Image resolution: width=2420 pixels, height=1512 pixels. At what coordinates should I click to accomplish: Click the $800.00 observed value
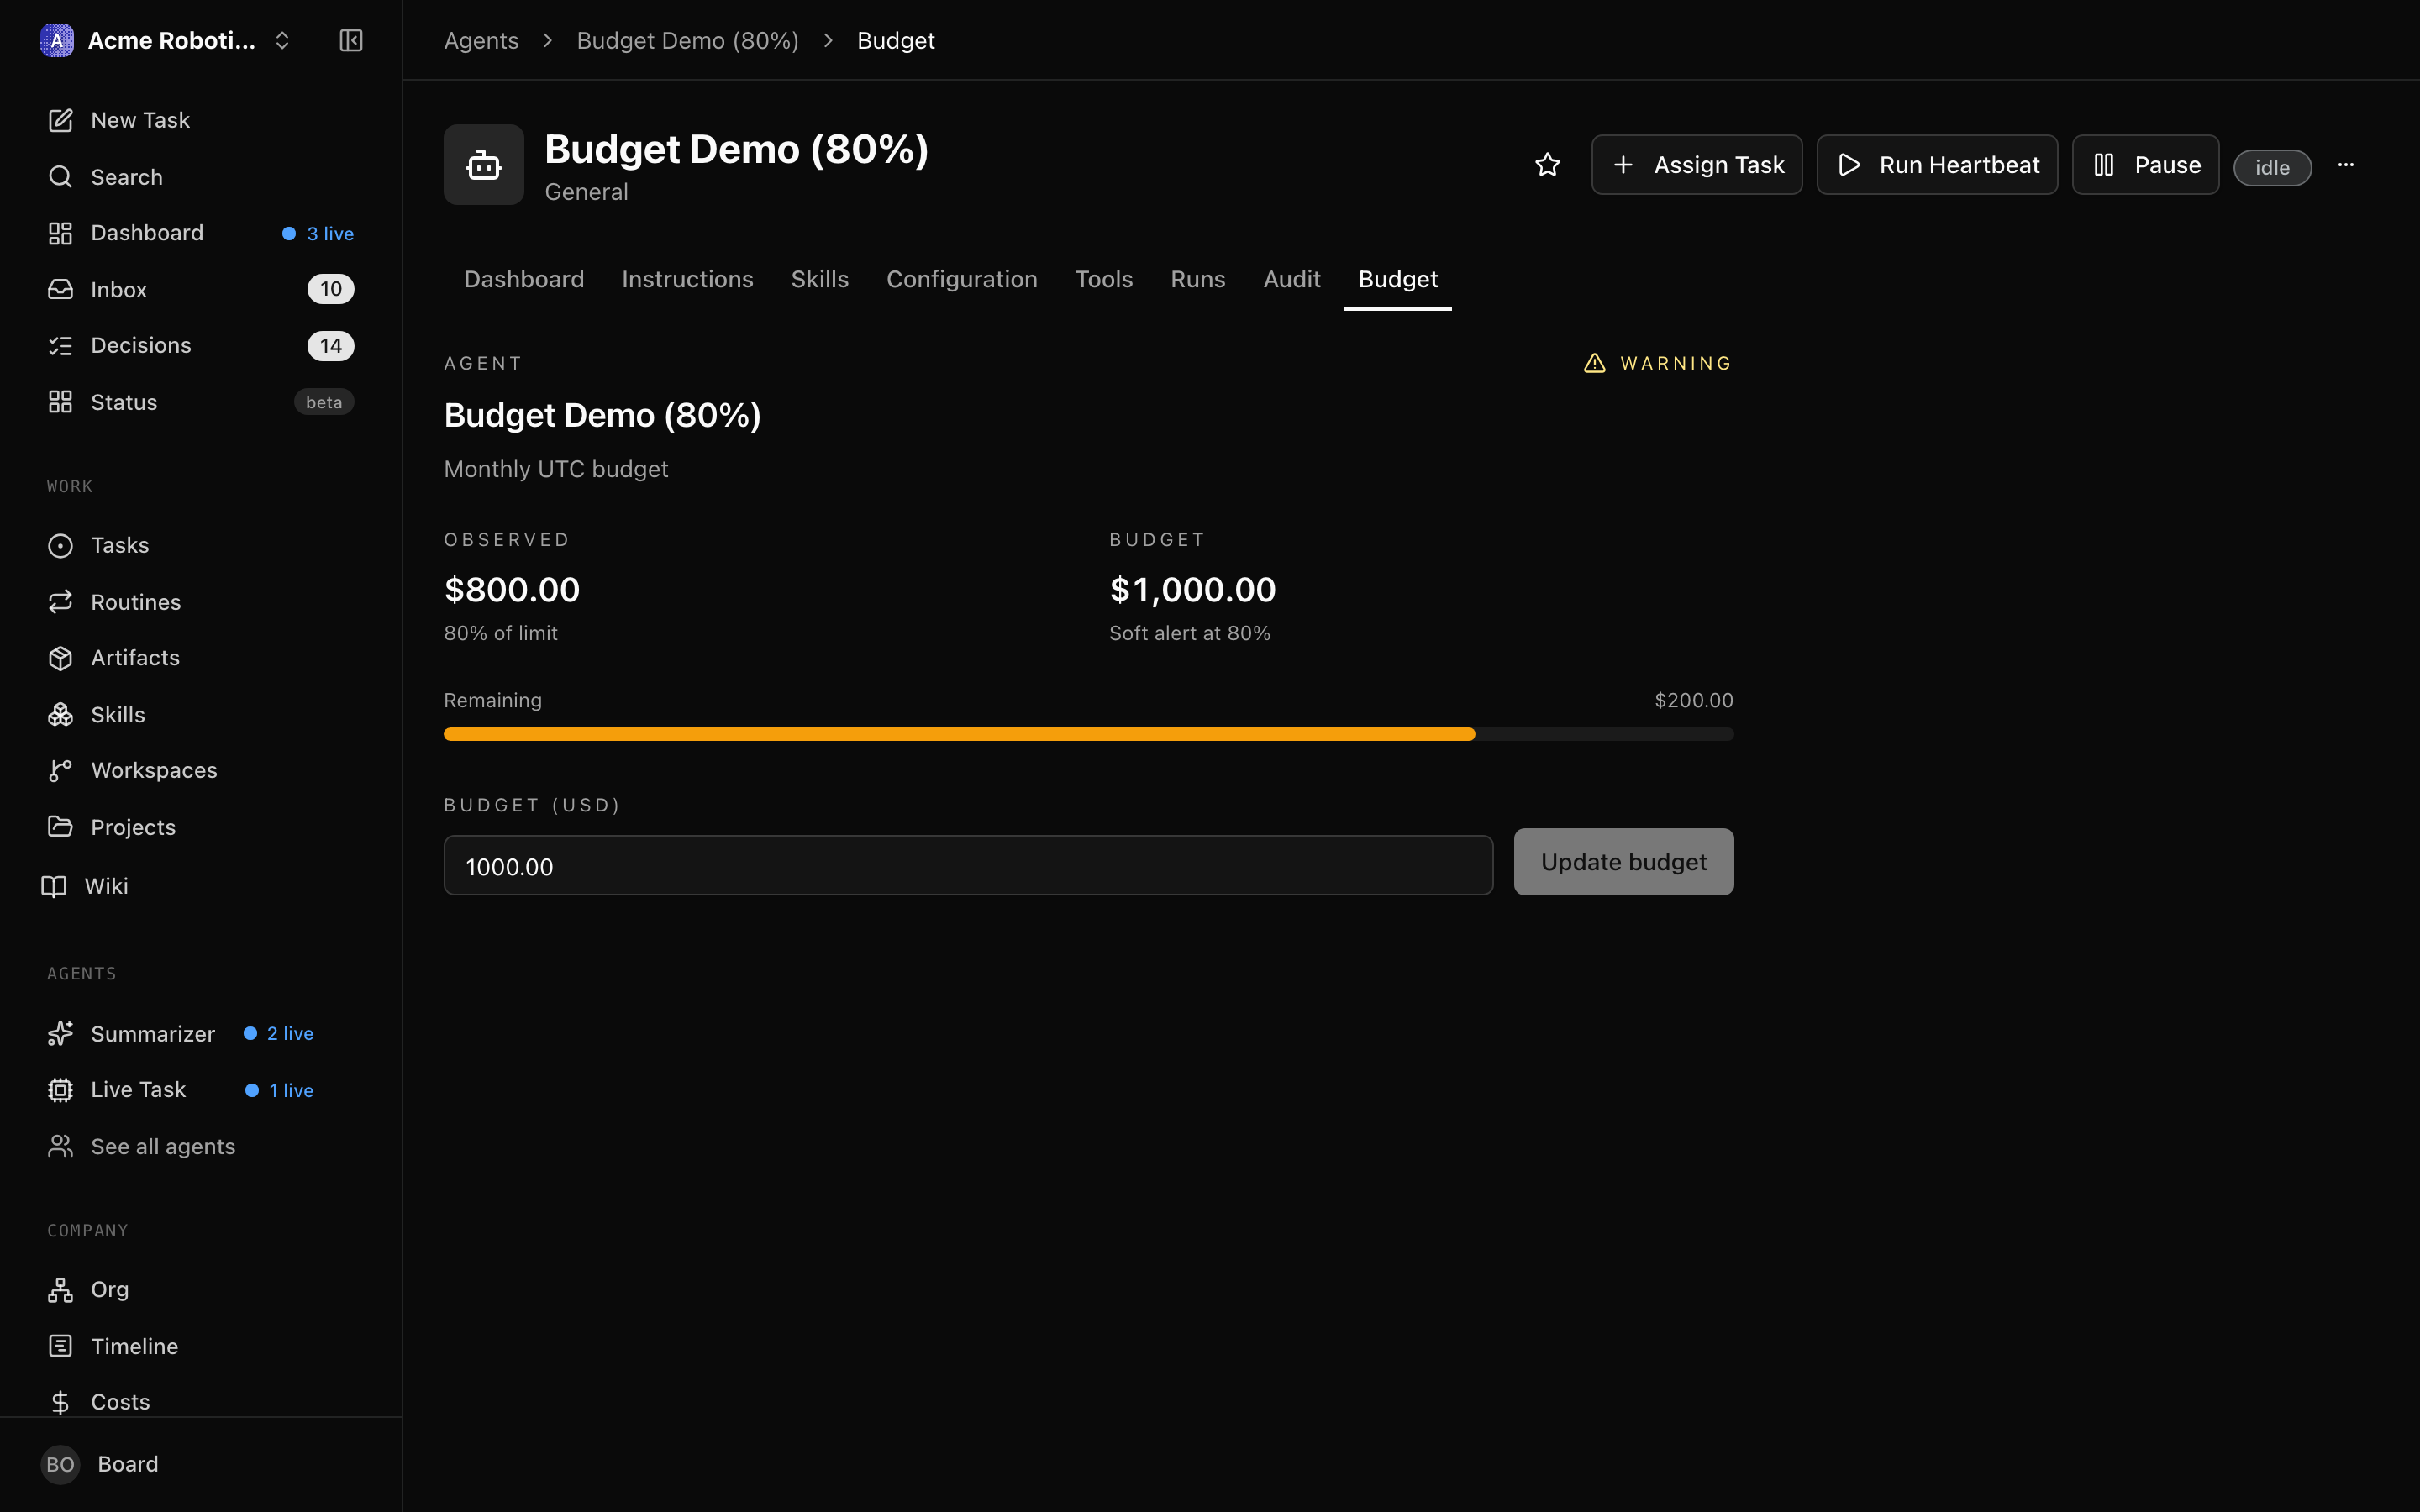tap(511, 589)
